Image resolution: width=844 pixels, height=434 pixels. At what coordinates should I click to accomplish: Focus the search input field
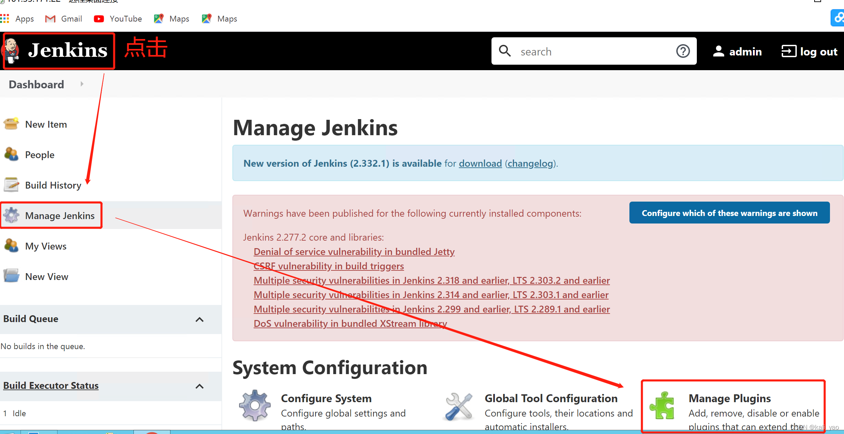(594, 51)
